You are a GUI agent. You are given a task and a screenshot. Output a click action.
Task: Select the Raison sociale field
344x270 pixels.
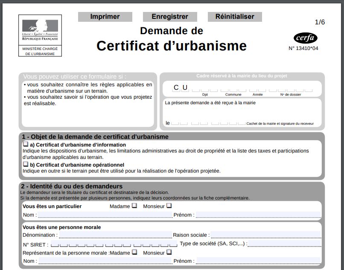coord(265,235)
